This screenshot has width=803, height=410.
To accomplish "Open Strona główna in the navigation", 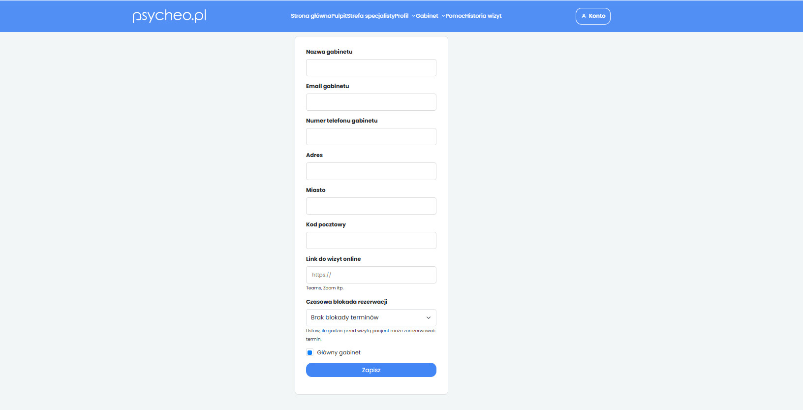I will pos(310,16).
